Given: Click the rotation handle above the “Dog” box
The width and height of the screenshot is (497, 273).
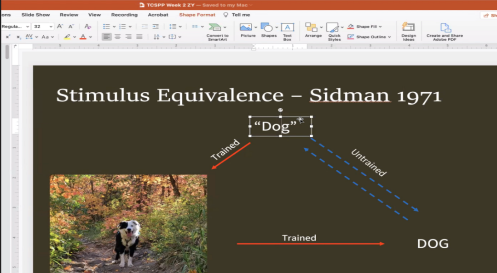Looking at the screenshot, I should pyautogui.click(x=281, y=110).
